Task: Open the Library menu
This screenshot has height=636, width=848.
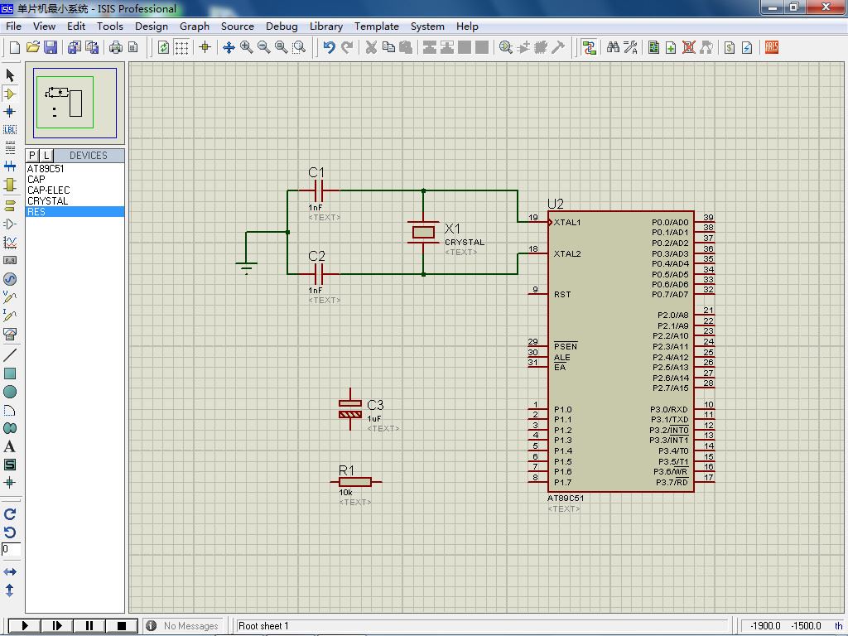Action: pyautogui.click(x=325, y=26)
